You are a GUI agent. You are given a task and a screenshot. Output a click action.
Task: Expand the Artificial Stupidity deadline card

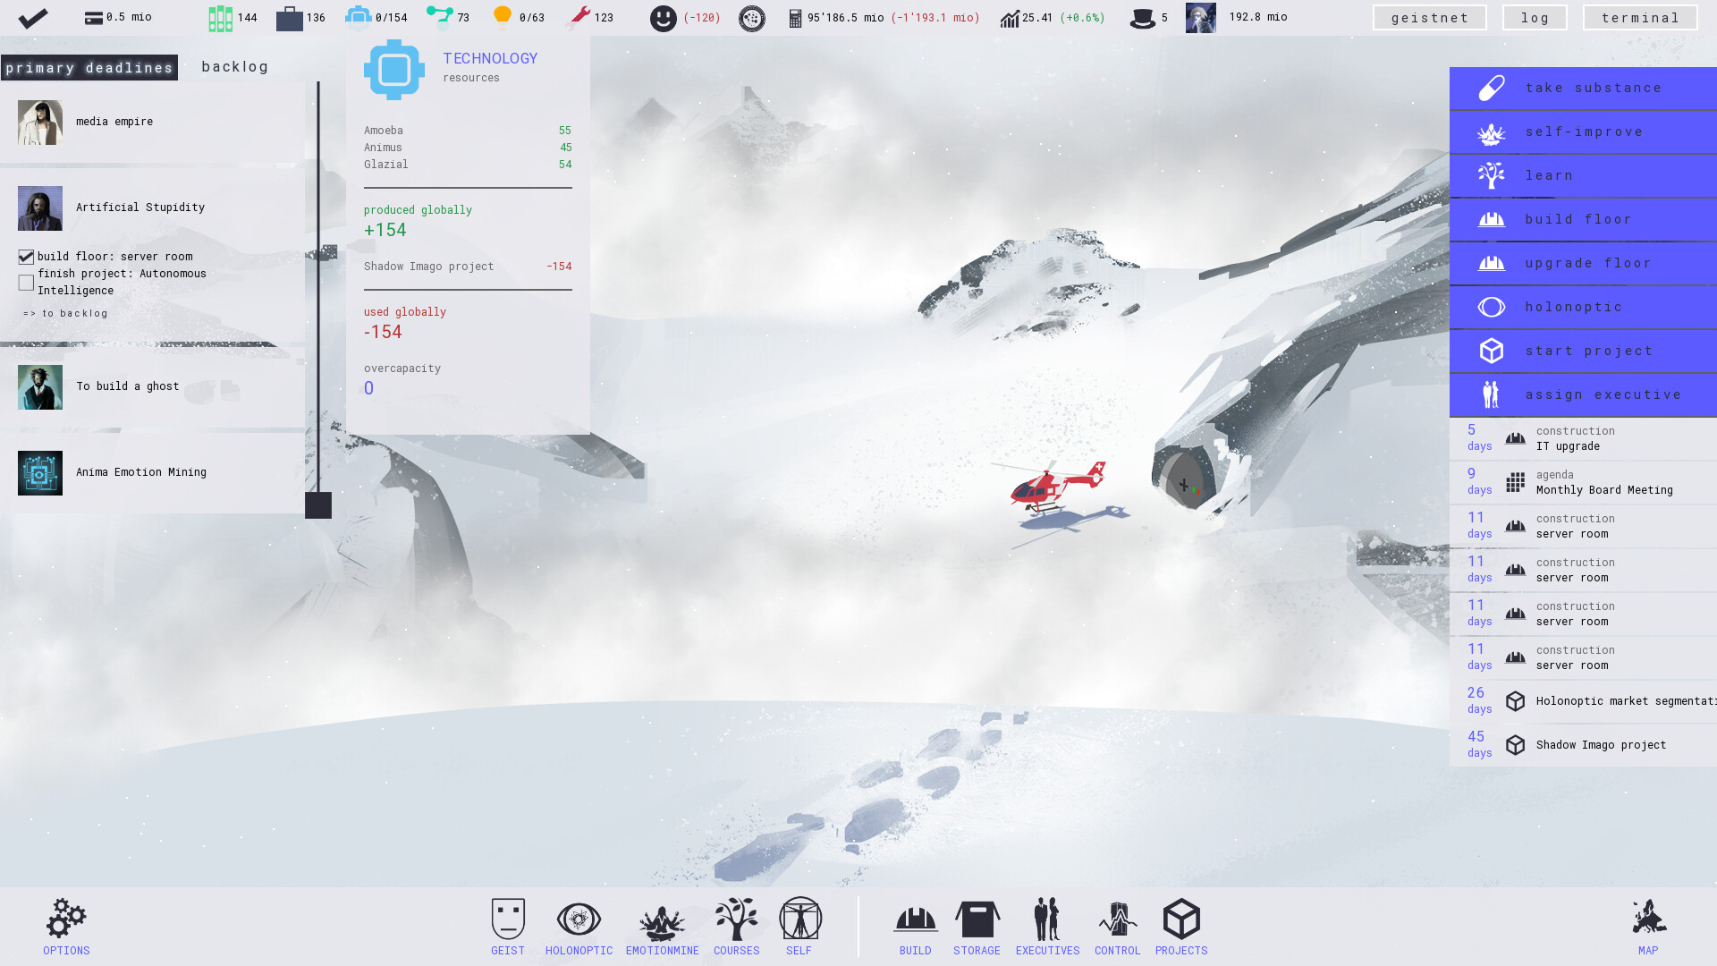click(140, 208)
